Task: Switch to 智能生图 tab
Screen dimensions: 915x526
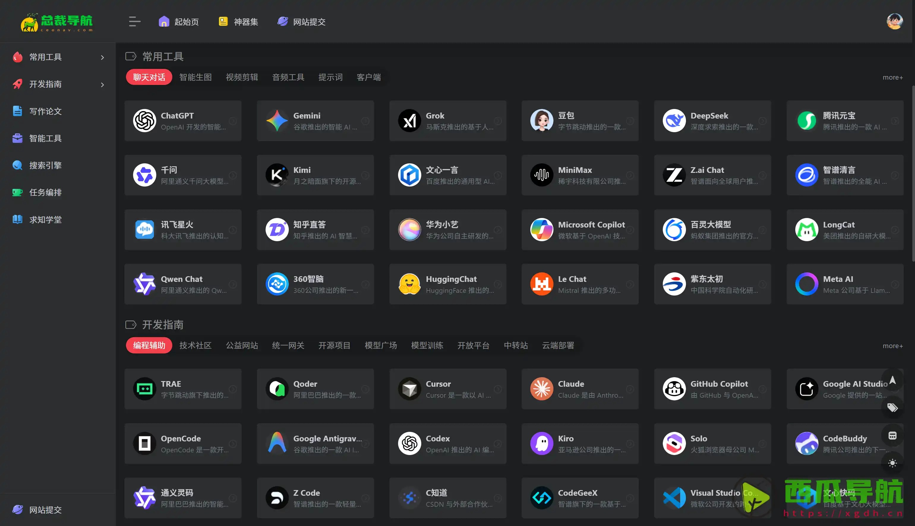Action: coord(195,77)
